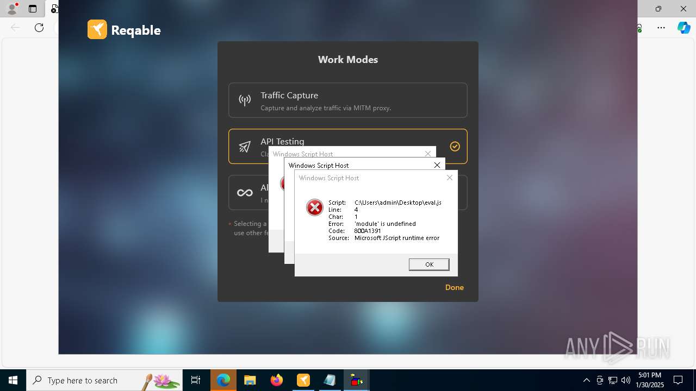Select the API Testing work mode

click(x=348, y=146)
